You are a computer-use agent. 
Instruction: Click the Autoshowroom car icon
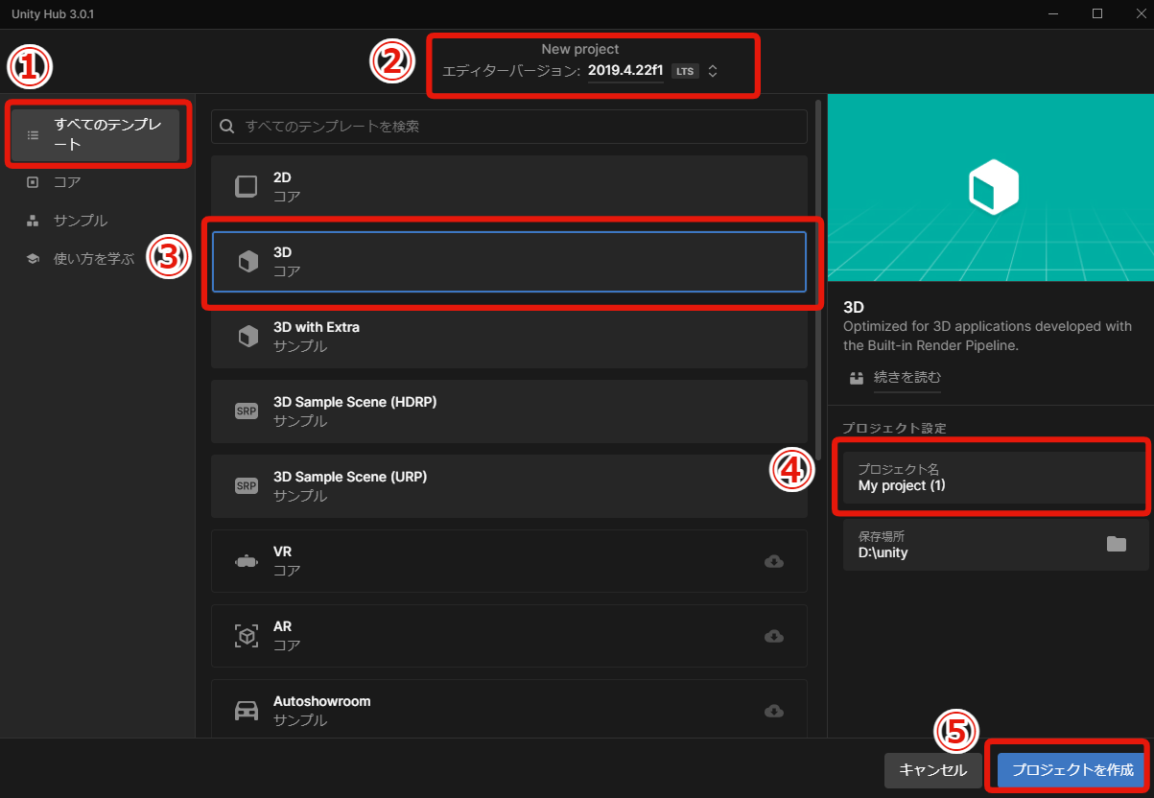tap(247, 711)
